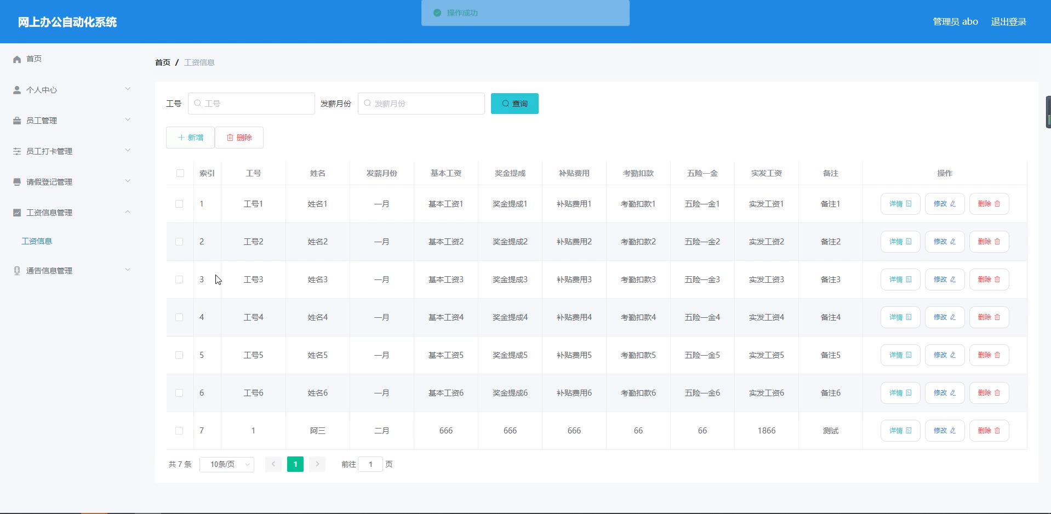The width and height of the screenshot is (1051, 514).
Task: Focus the 前往 page jump input
Action: coord(370,464)
